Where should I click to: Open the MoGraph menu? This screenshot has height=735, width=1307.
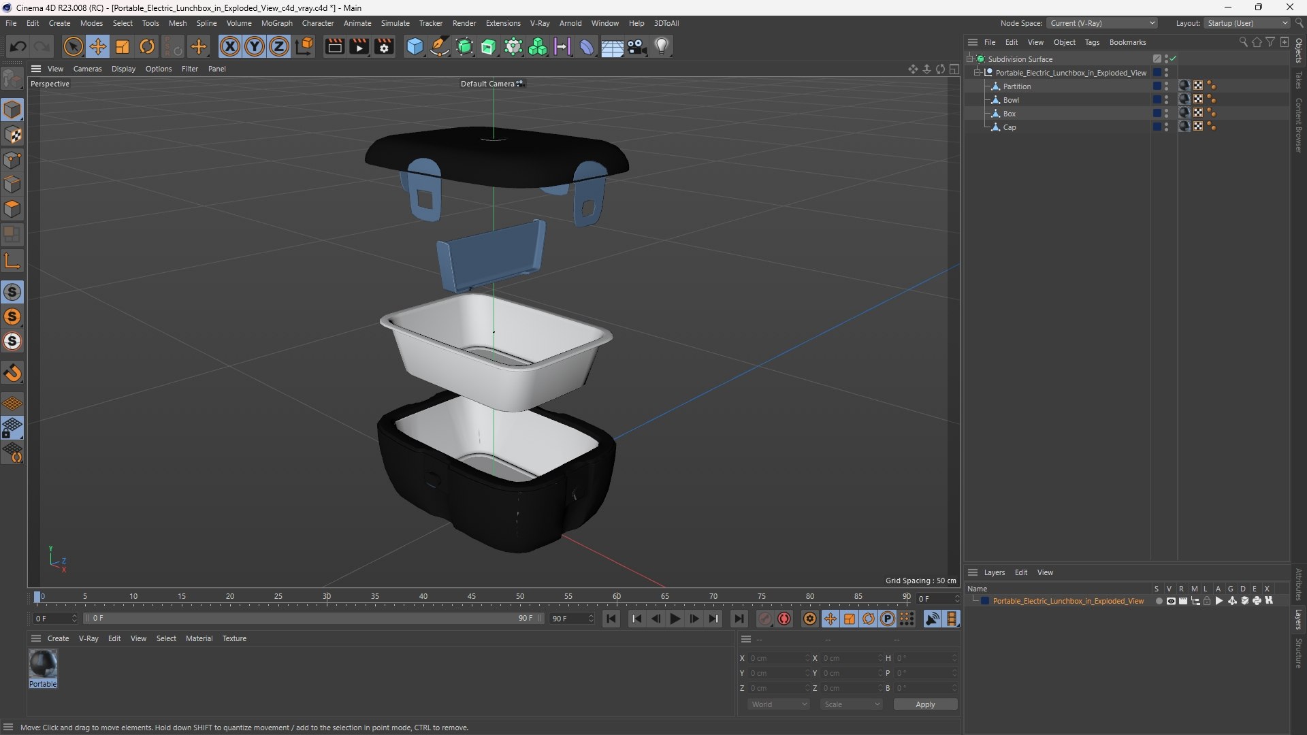point(277,23)
